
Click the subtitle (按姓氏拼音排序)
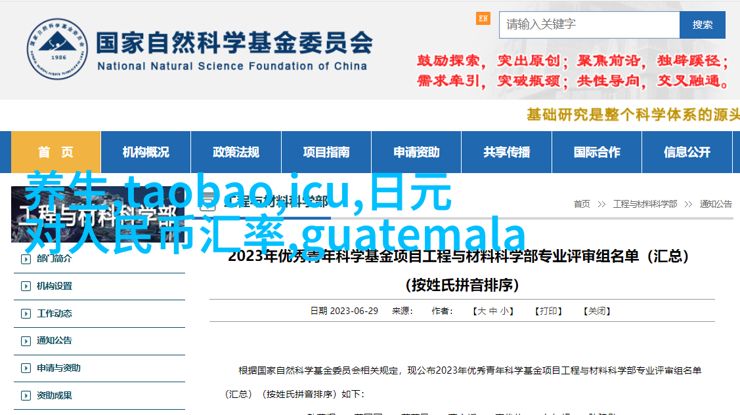[x=462, y=285]
